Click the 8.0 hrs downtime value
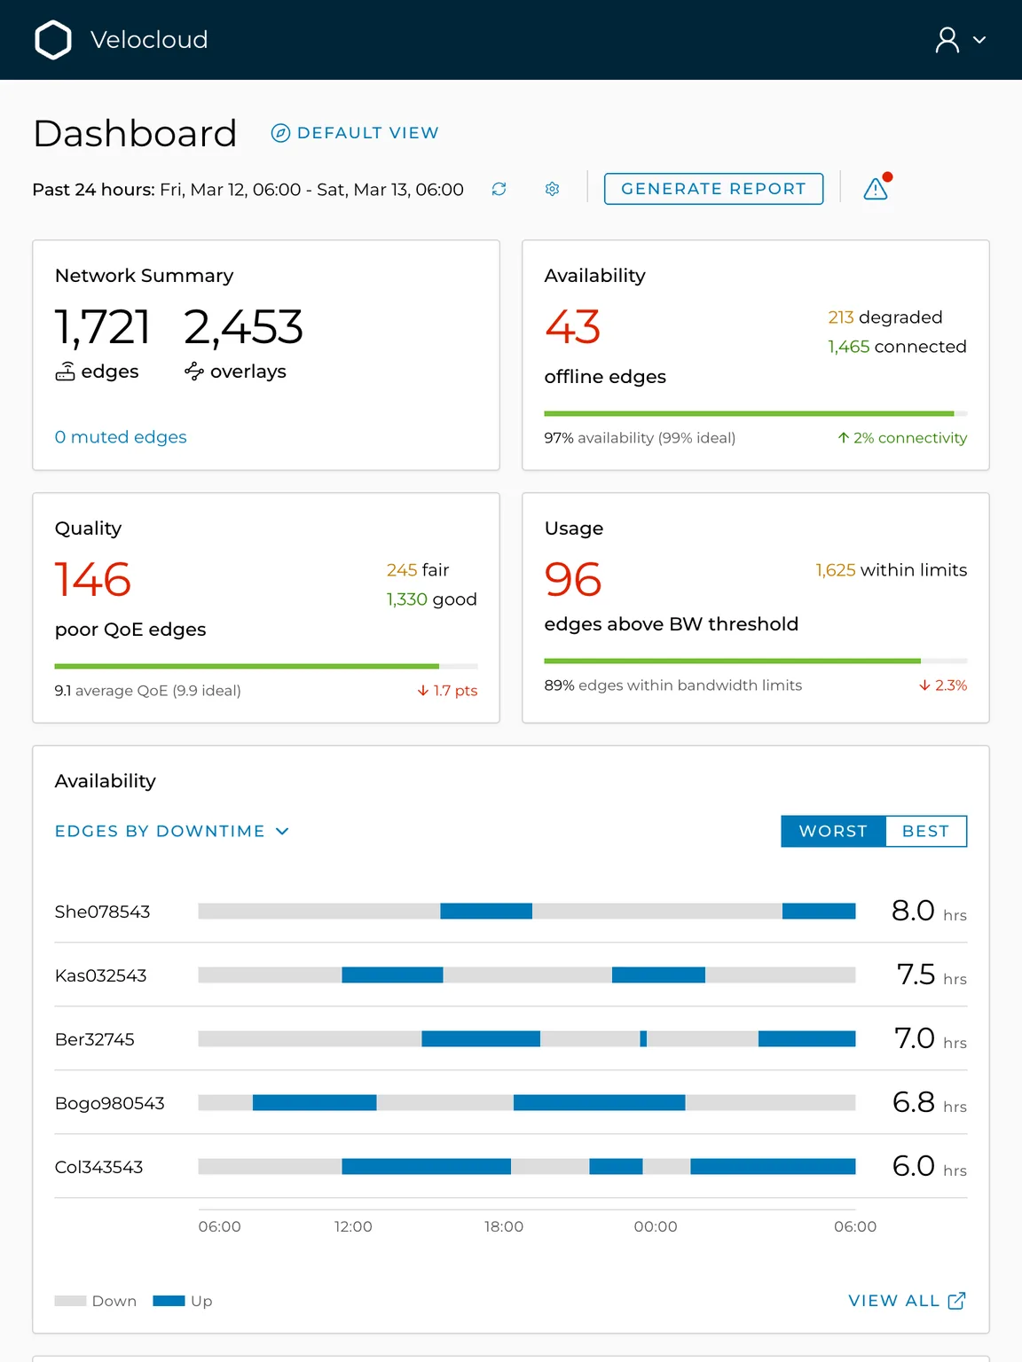Viewport: 1022px width, 1362px height. (x=929, y=912)
